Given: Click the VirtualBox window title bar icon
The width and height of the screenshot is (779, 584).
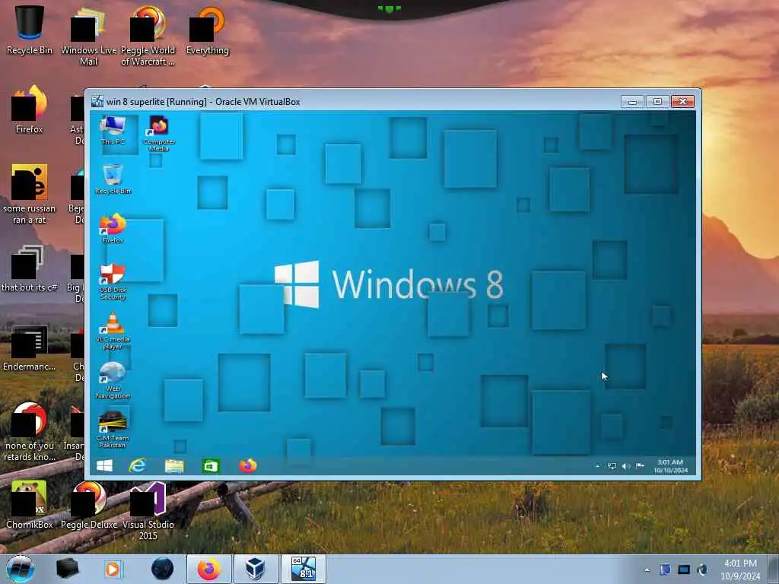Looking at the screenshot, I should point(97,101).
